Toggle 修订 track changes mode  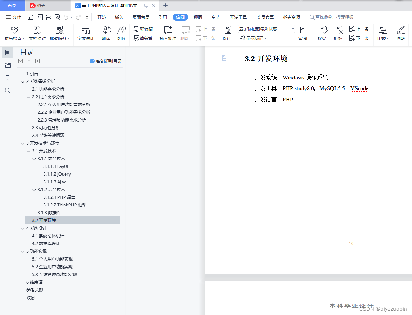pyautogui.click(x=227, y=38)
